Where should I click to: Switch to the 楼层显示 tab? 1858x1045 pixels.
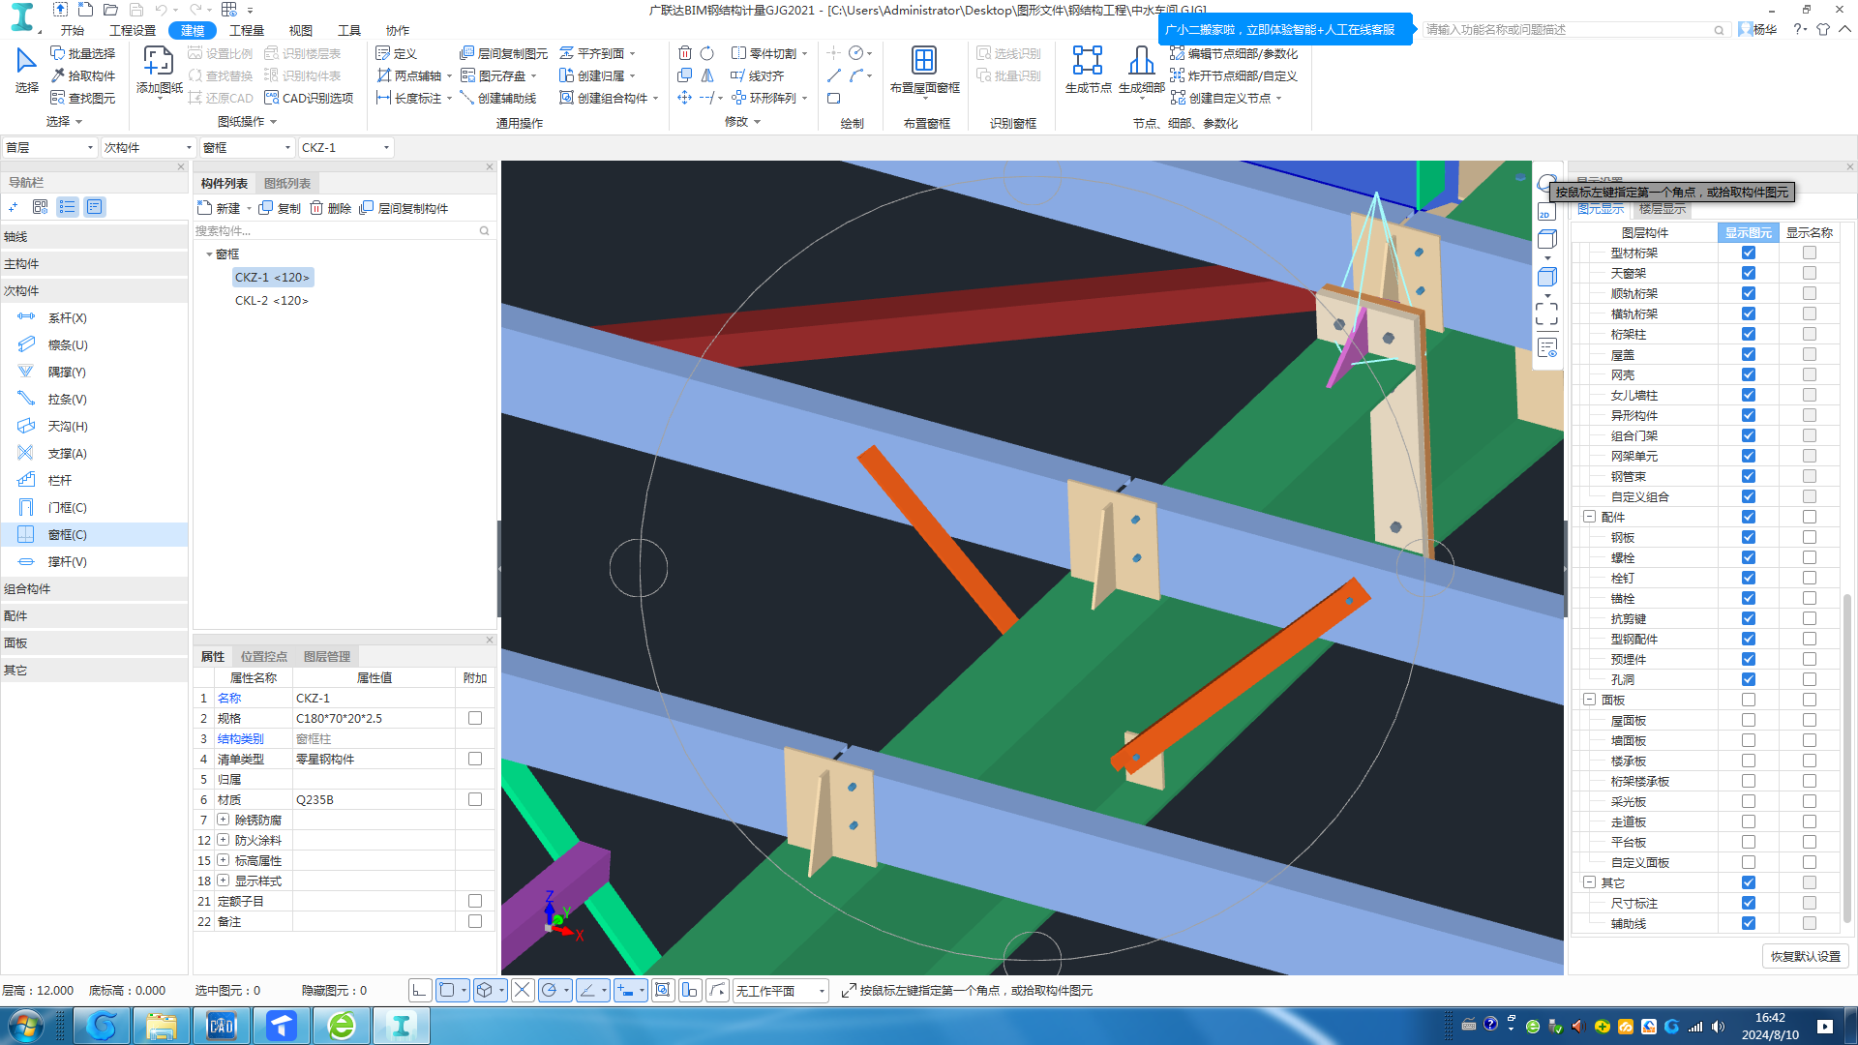click(1663, 209)
